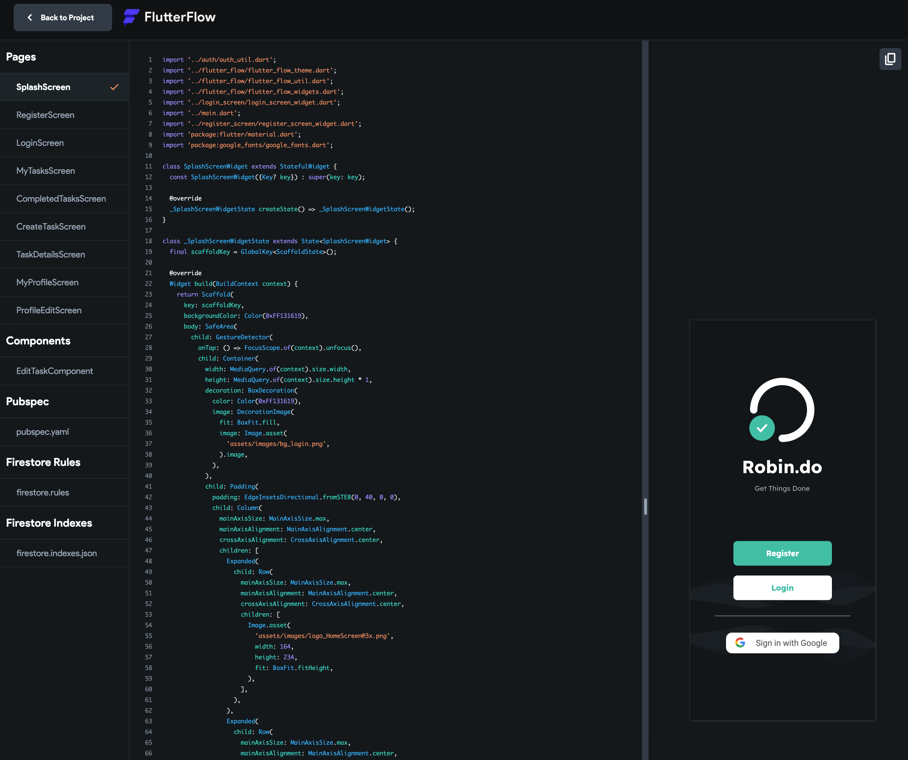This screenshot has width=908, height=760.
Task: Click the white Login button in preview
Action: click(782, 587)
